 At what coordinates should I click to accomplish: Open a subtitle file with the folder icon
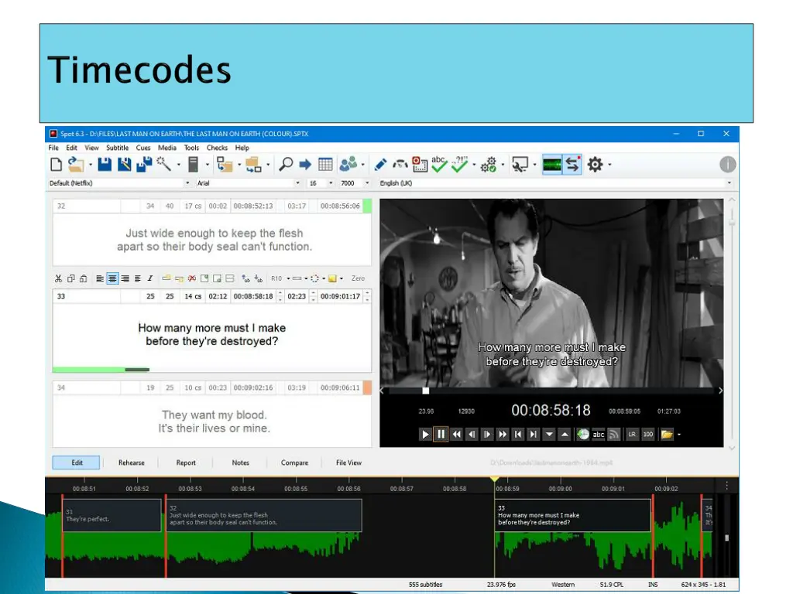tap(76, 164)
